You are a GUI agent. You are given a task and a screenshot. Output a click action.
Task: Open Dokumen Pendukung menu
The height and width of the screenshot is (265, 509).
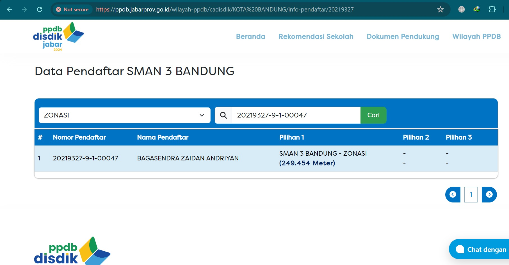click(403, 36)
